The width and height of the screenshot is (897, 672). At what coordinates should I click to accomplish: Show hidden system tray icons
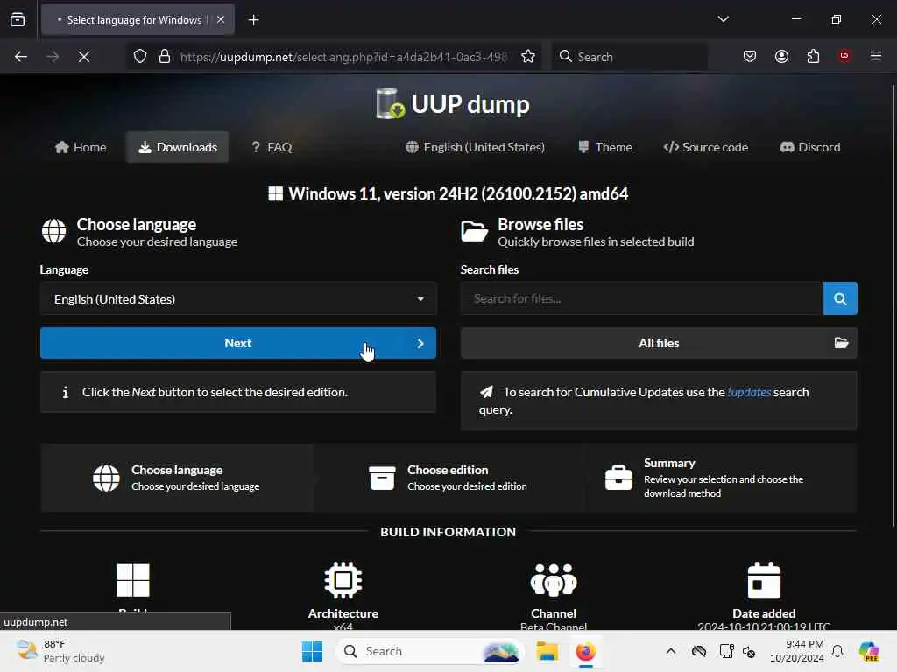click(670, 651)
